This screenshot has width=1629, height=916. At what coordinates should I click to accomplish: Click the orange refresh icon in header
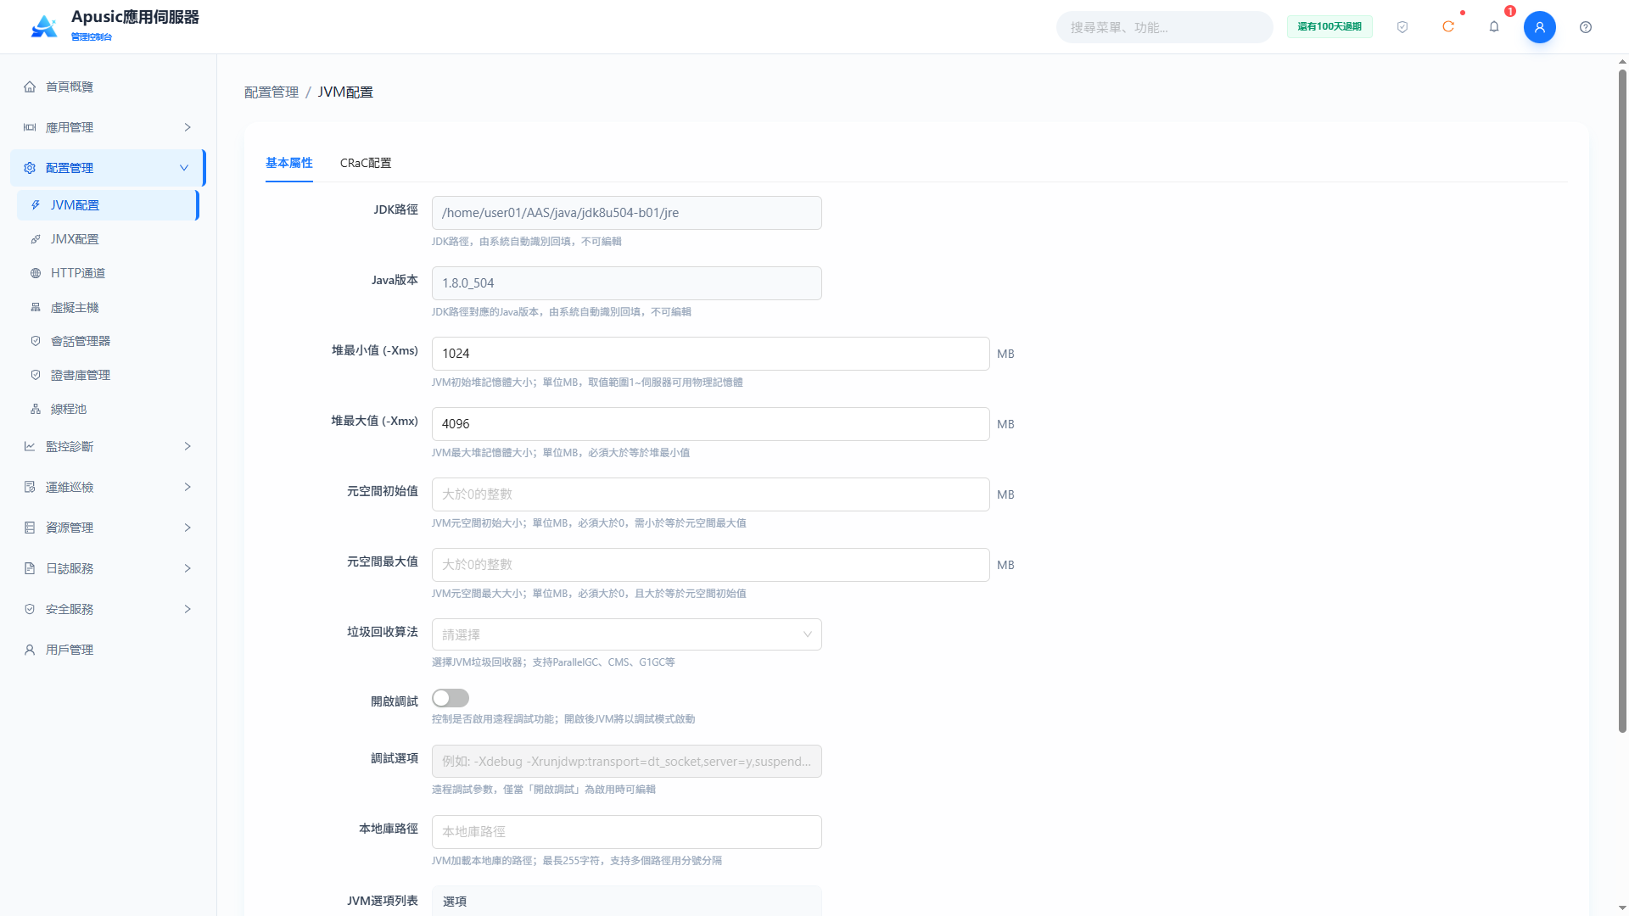[1448, 27]
